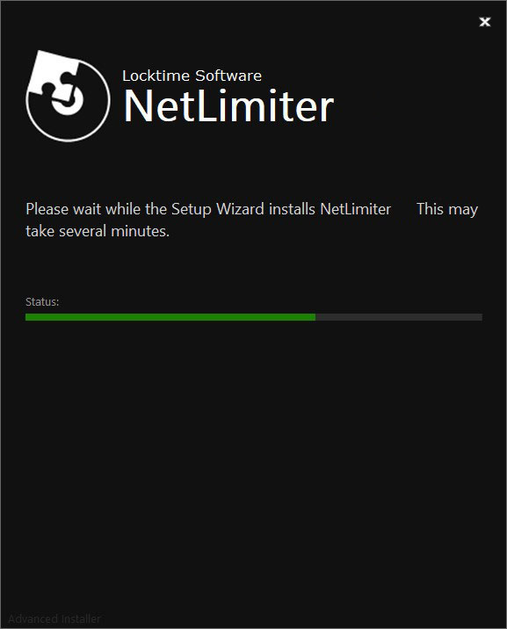Click the word 'Software' in the header
The image size is (507, 629).
coord(228,76)
